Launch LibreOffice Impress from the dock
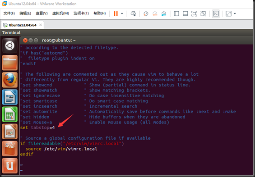This screenshot has height=177, width=255. pyautogui.click(x=10, y=132)
